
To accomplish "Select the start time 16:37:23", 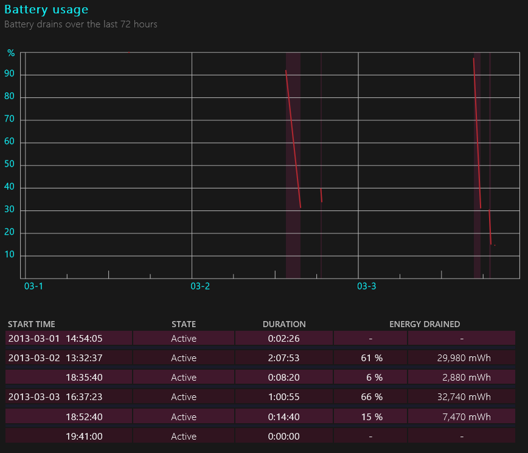I will click(x=84, y=397).
